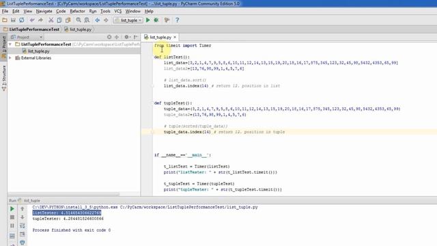Image resolution: width=437 pixels, height=246 pixels.
Task: Click the Pause output icon in Run panel
Action: pyautogui.click(x=12, y=225)
